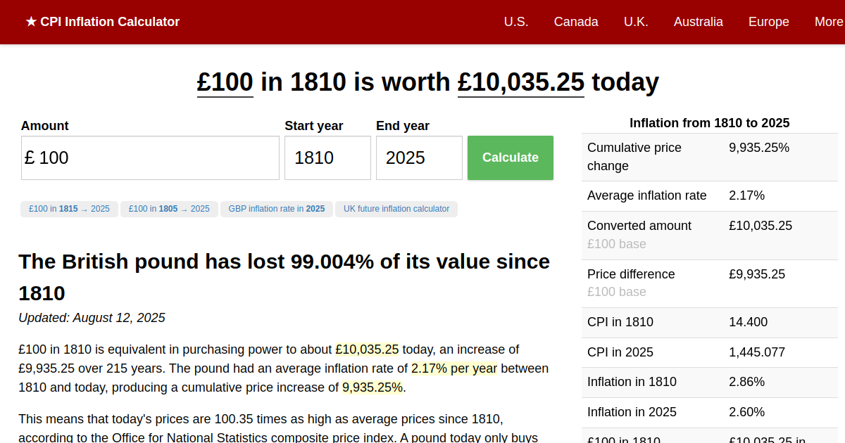Click the 'CPI in 1810' row label
Screen dimensions: 845x443
[x=620, y=322]
